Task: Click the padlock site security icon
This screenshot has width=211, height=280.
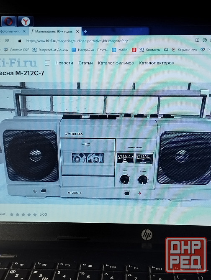Action: click(x=20, y=41)
